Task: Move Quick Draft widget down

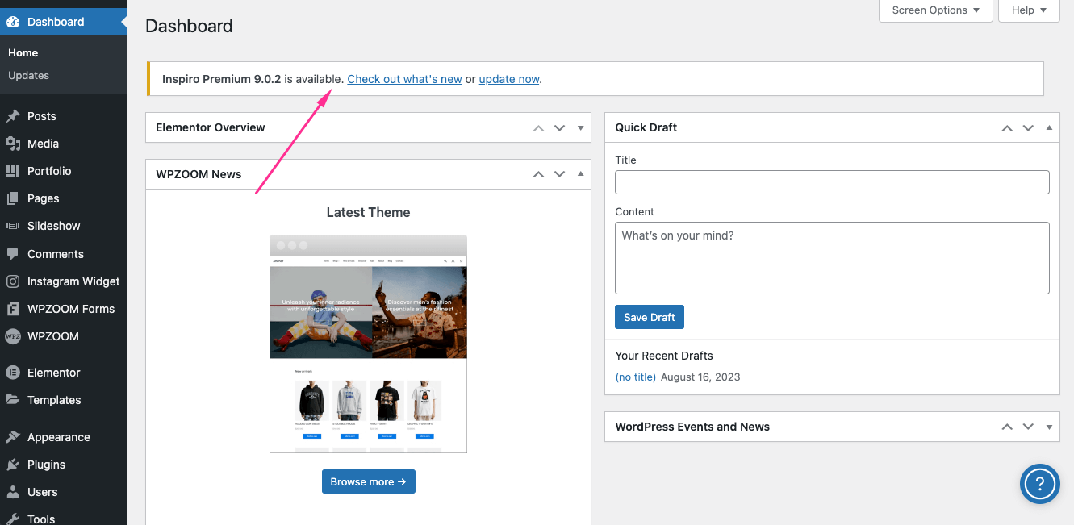Action: tap(1028, 128)
